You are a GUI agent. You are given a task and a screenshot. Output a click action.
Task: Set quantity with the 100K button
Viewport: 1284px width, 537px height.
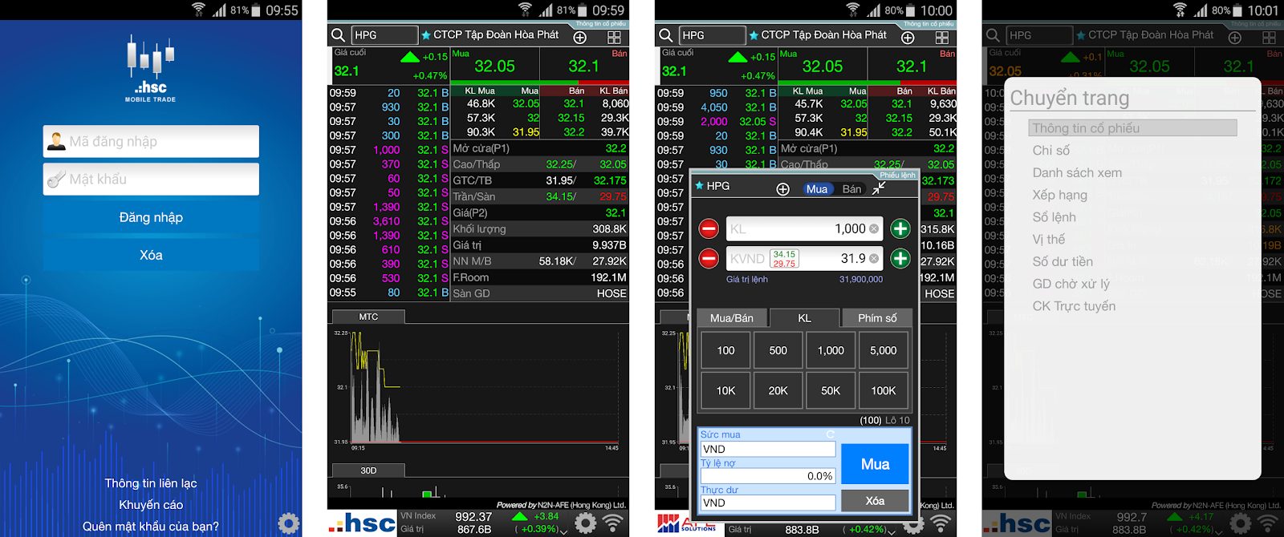[884, 390]
